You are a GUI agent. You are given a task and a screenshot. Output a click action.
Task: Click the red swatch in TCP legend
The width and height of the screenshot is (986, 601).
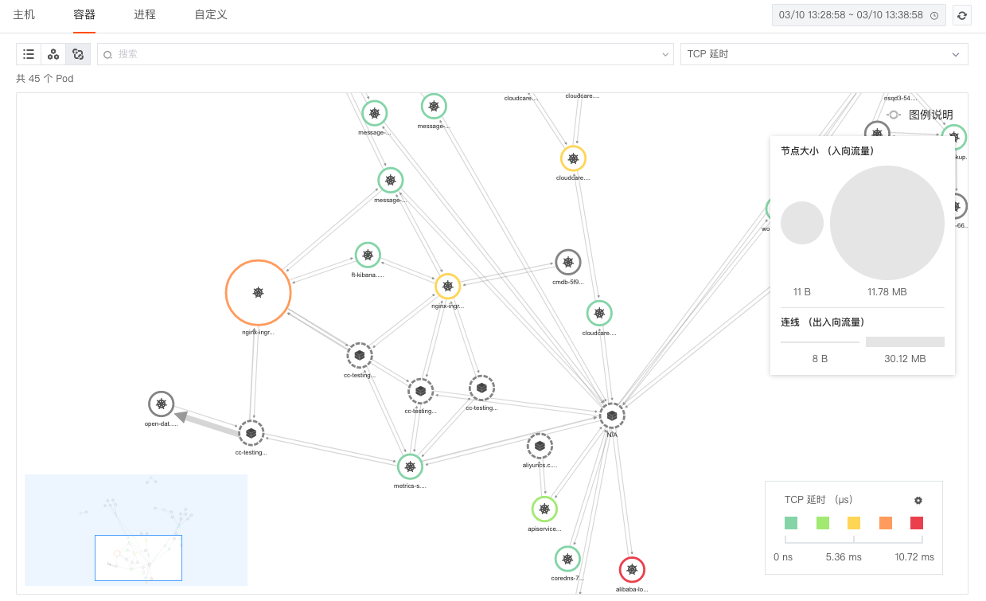(x=917, y=523)
